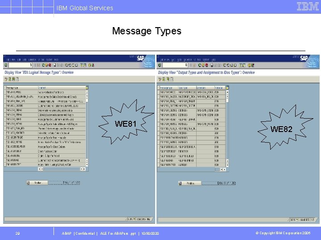Click vertical scroll-down arrow of WE81 table
The image size is (321, 240).
coord(87,164)
